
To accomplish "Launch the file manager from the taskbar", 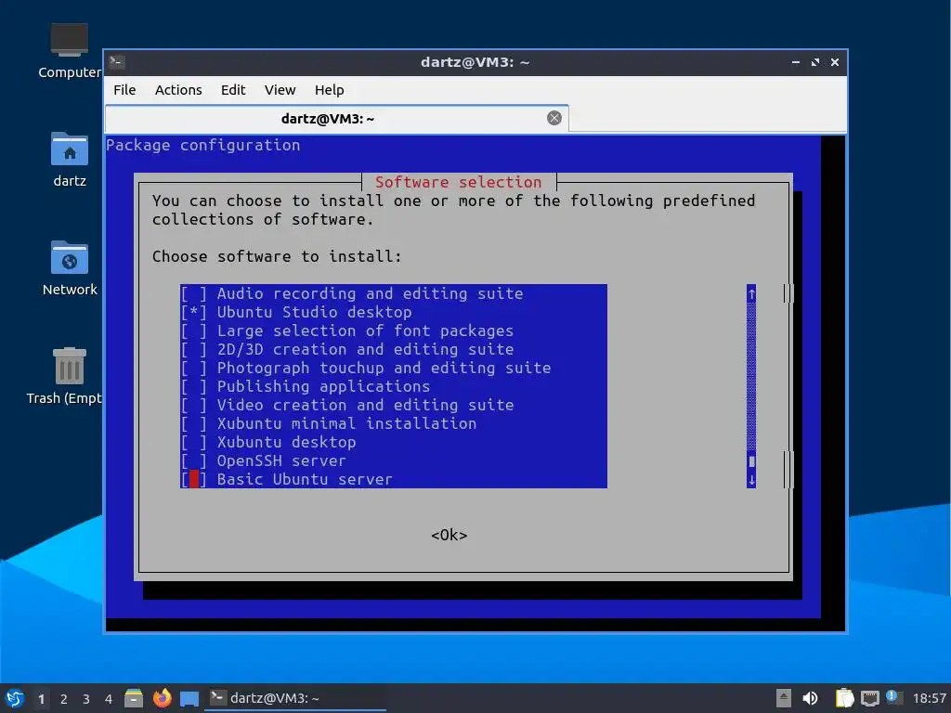I will (134, 698).
